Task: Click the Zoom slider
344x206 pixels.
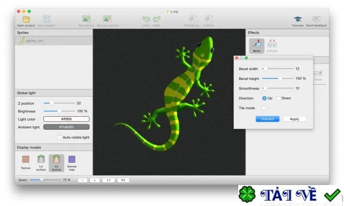Action: 46,180
